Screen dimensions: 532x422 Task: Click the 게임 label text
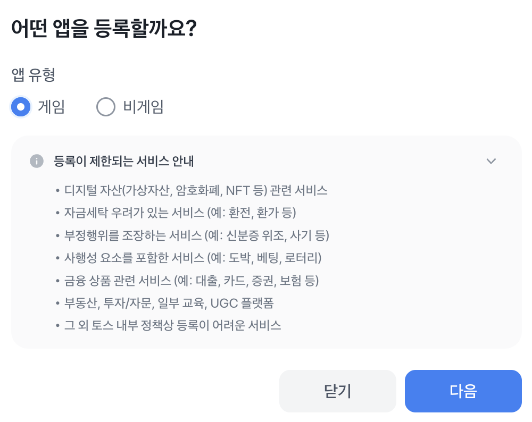51,107
